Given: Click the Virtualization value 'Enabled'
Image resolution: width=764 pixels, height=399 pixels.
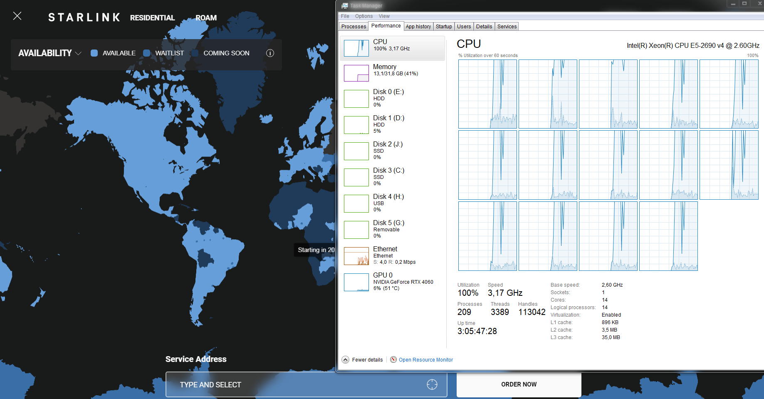Looking at the screenshot, I should coord(611,315).
